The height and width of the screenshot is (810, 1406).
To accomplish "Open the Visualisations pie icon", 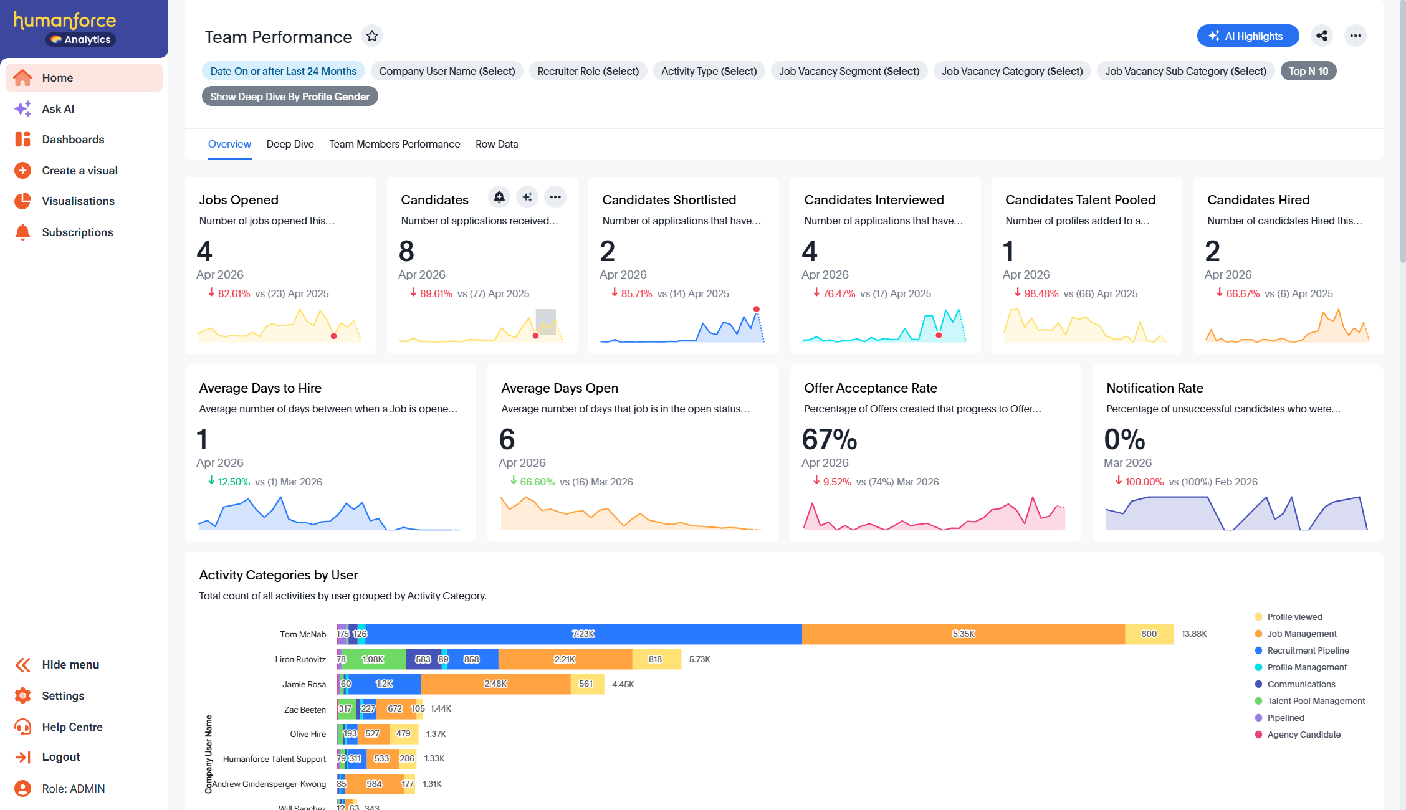I will [23, 201].
